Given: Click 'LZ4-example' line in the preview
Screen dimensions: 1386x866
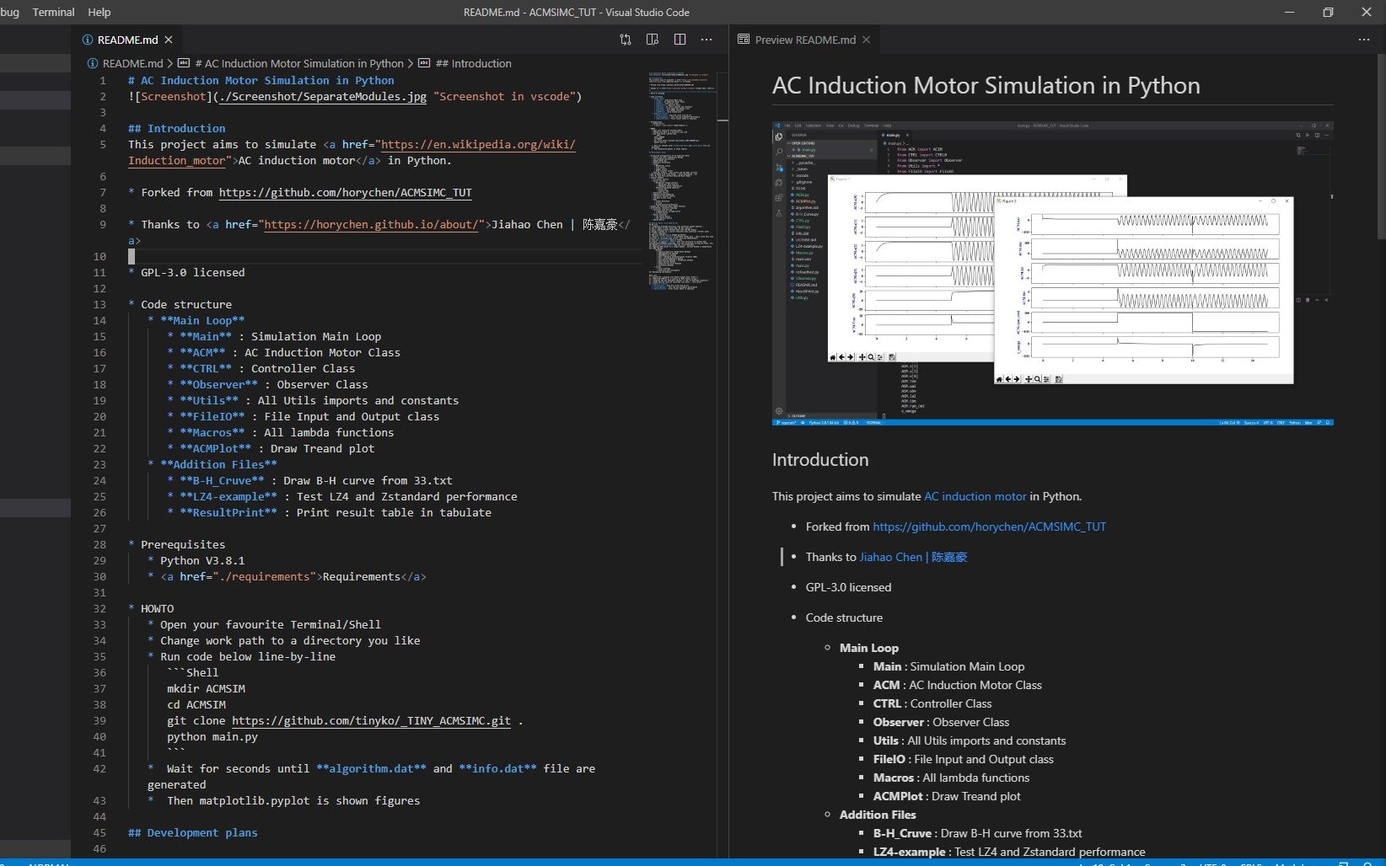Looking at the screenshot, I should pyautogui.click(x=1009, y=852).
